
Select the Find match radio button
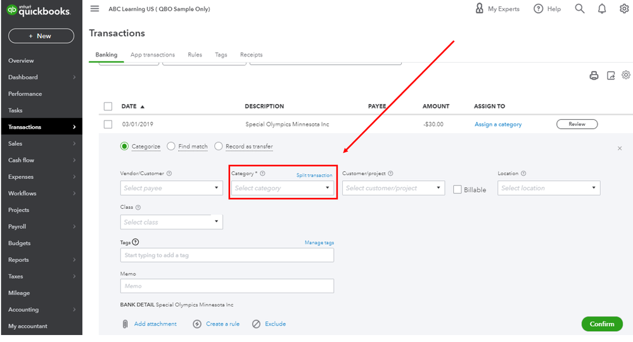pyautogui.click(x=171, y=147)
